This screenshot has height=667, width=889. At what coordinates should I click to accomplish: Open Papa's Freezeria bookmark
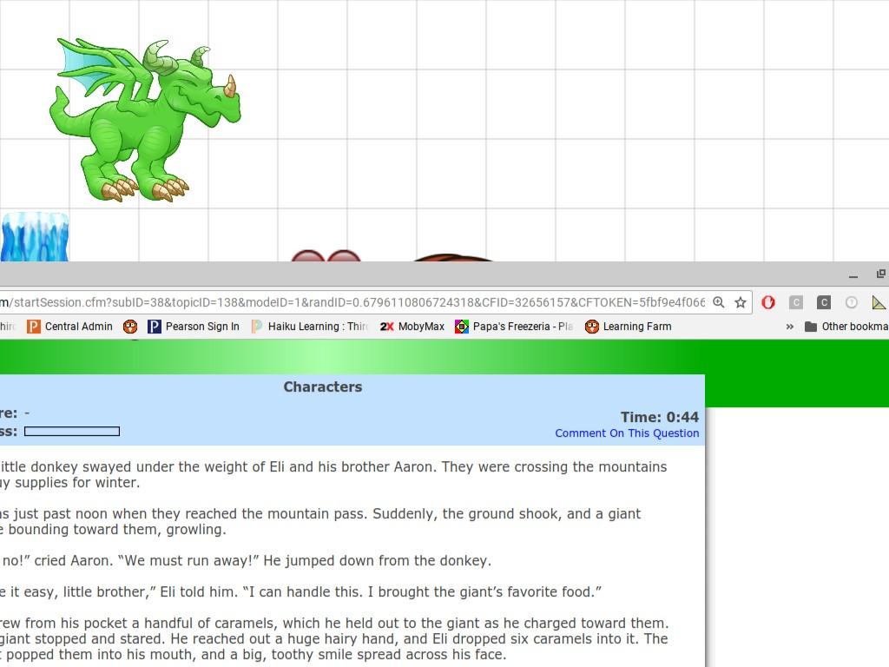(x=514, y=327)
